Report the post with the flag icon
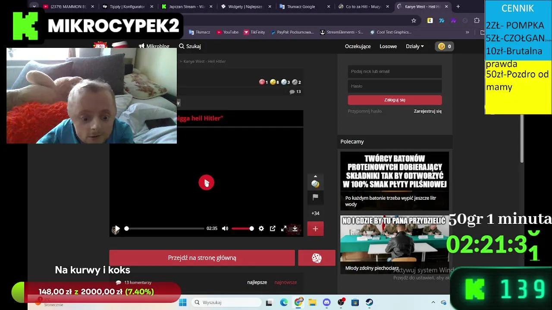Viewport: 552px width, 310px height. click(x=315, y=197)
